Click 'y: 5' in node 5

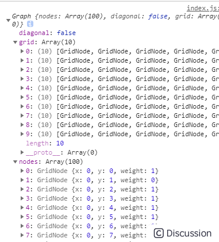pos(105,217)
